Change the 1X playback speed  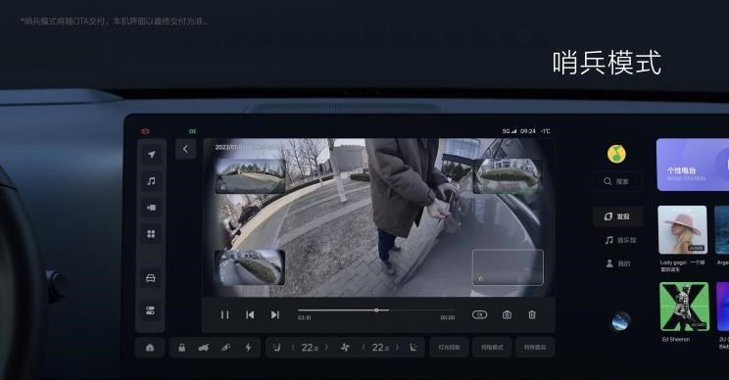point(479,314)
